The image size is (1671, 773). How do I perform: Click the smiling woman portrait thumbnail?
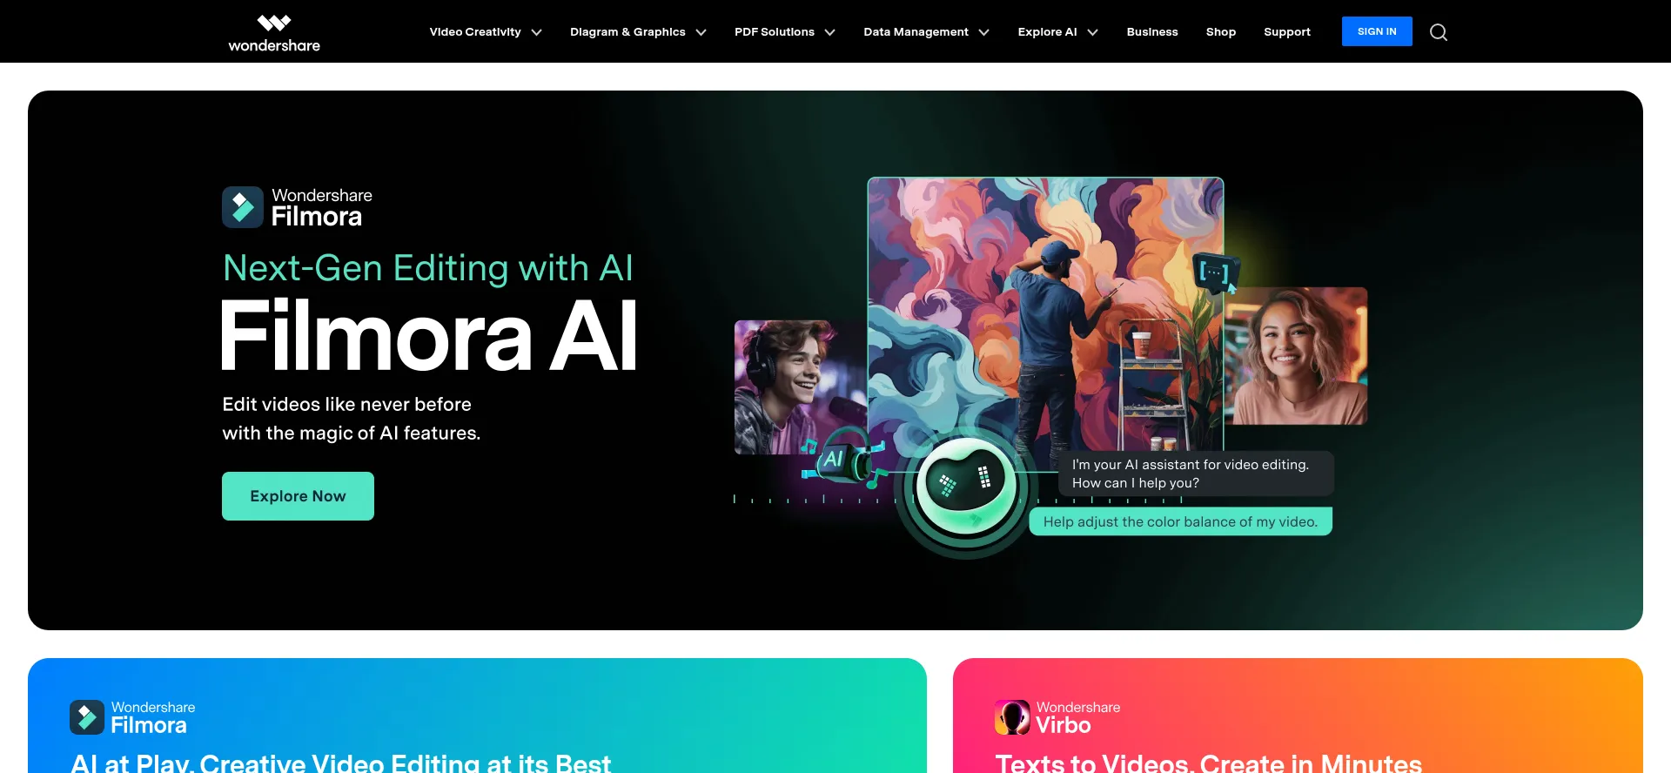(1296, 356)
